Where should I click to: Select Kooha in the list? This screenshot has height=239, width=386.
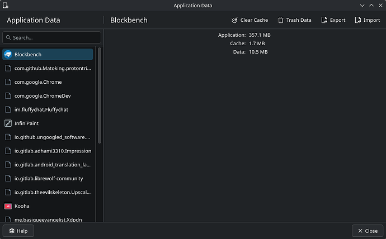click(48, 206)
